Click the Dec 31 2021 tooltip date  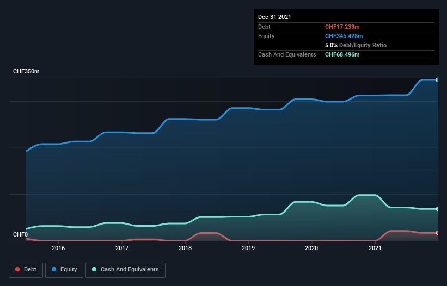coord(274,17)
